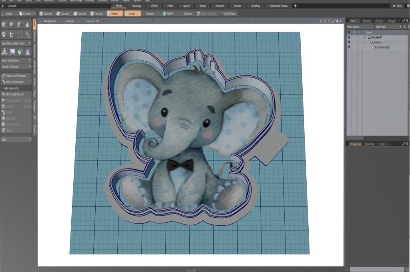Image resolution: width=410 pixels, height=272 pixels.
Task: Select the Sphere primitive tool
Action: pos(12,25)
